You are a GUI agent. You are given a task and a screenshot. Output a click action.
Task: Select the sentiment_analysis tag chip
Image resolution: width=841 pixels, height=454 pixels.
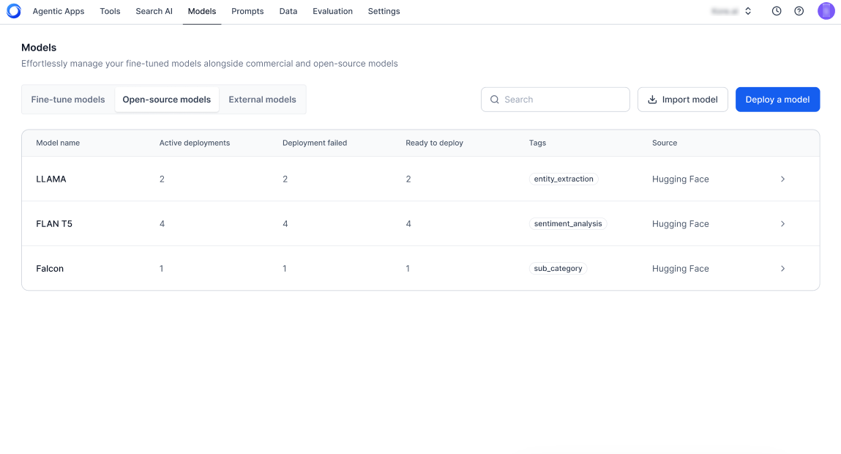[x=568, y=224]
